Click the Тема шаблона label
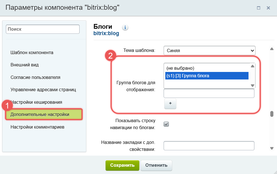 pos(139,50)
